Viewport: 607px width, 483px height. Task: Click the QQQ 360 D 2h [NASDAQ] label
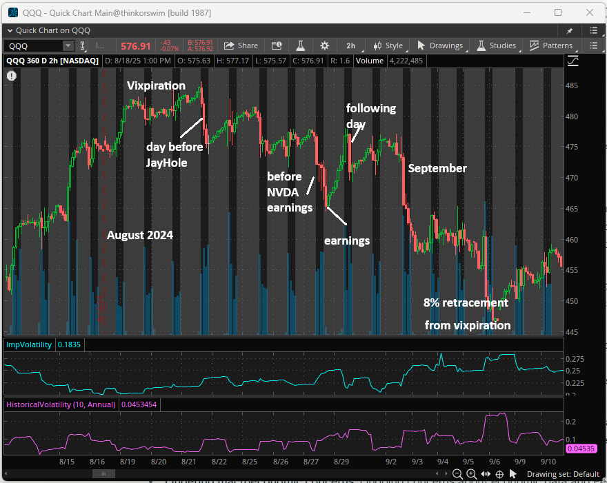tap(52, 61)
